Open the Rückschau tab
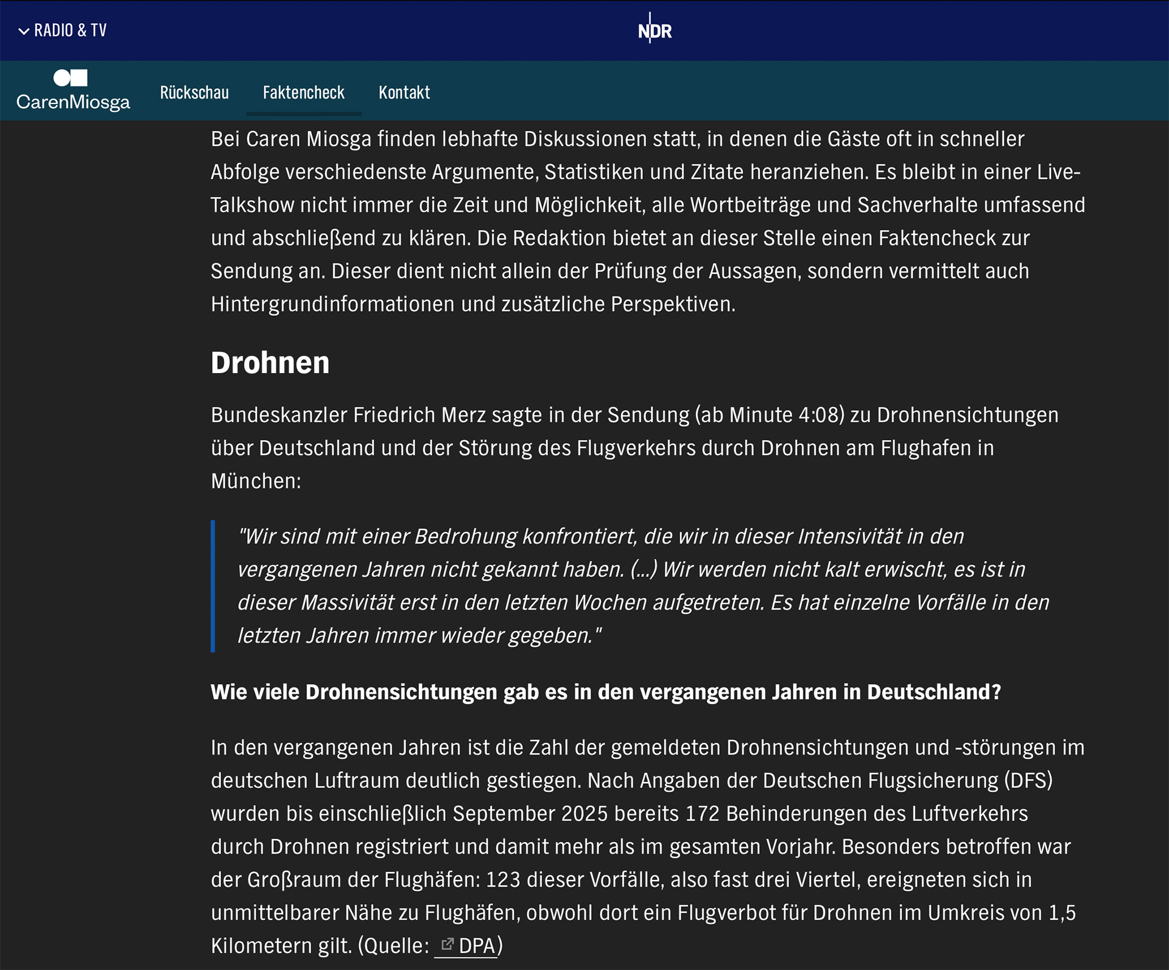1169x970 pixels. tap(194, 92)
